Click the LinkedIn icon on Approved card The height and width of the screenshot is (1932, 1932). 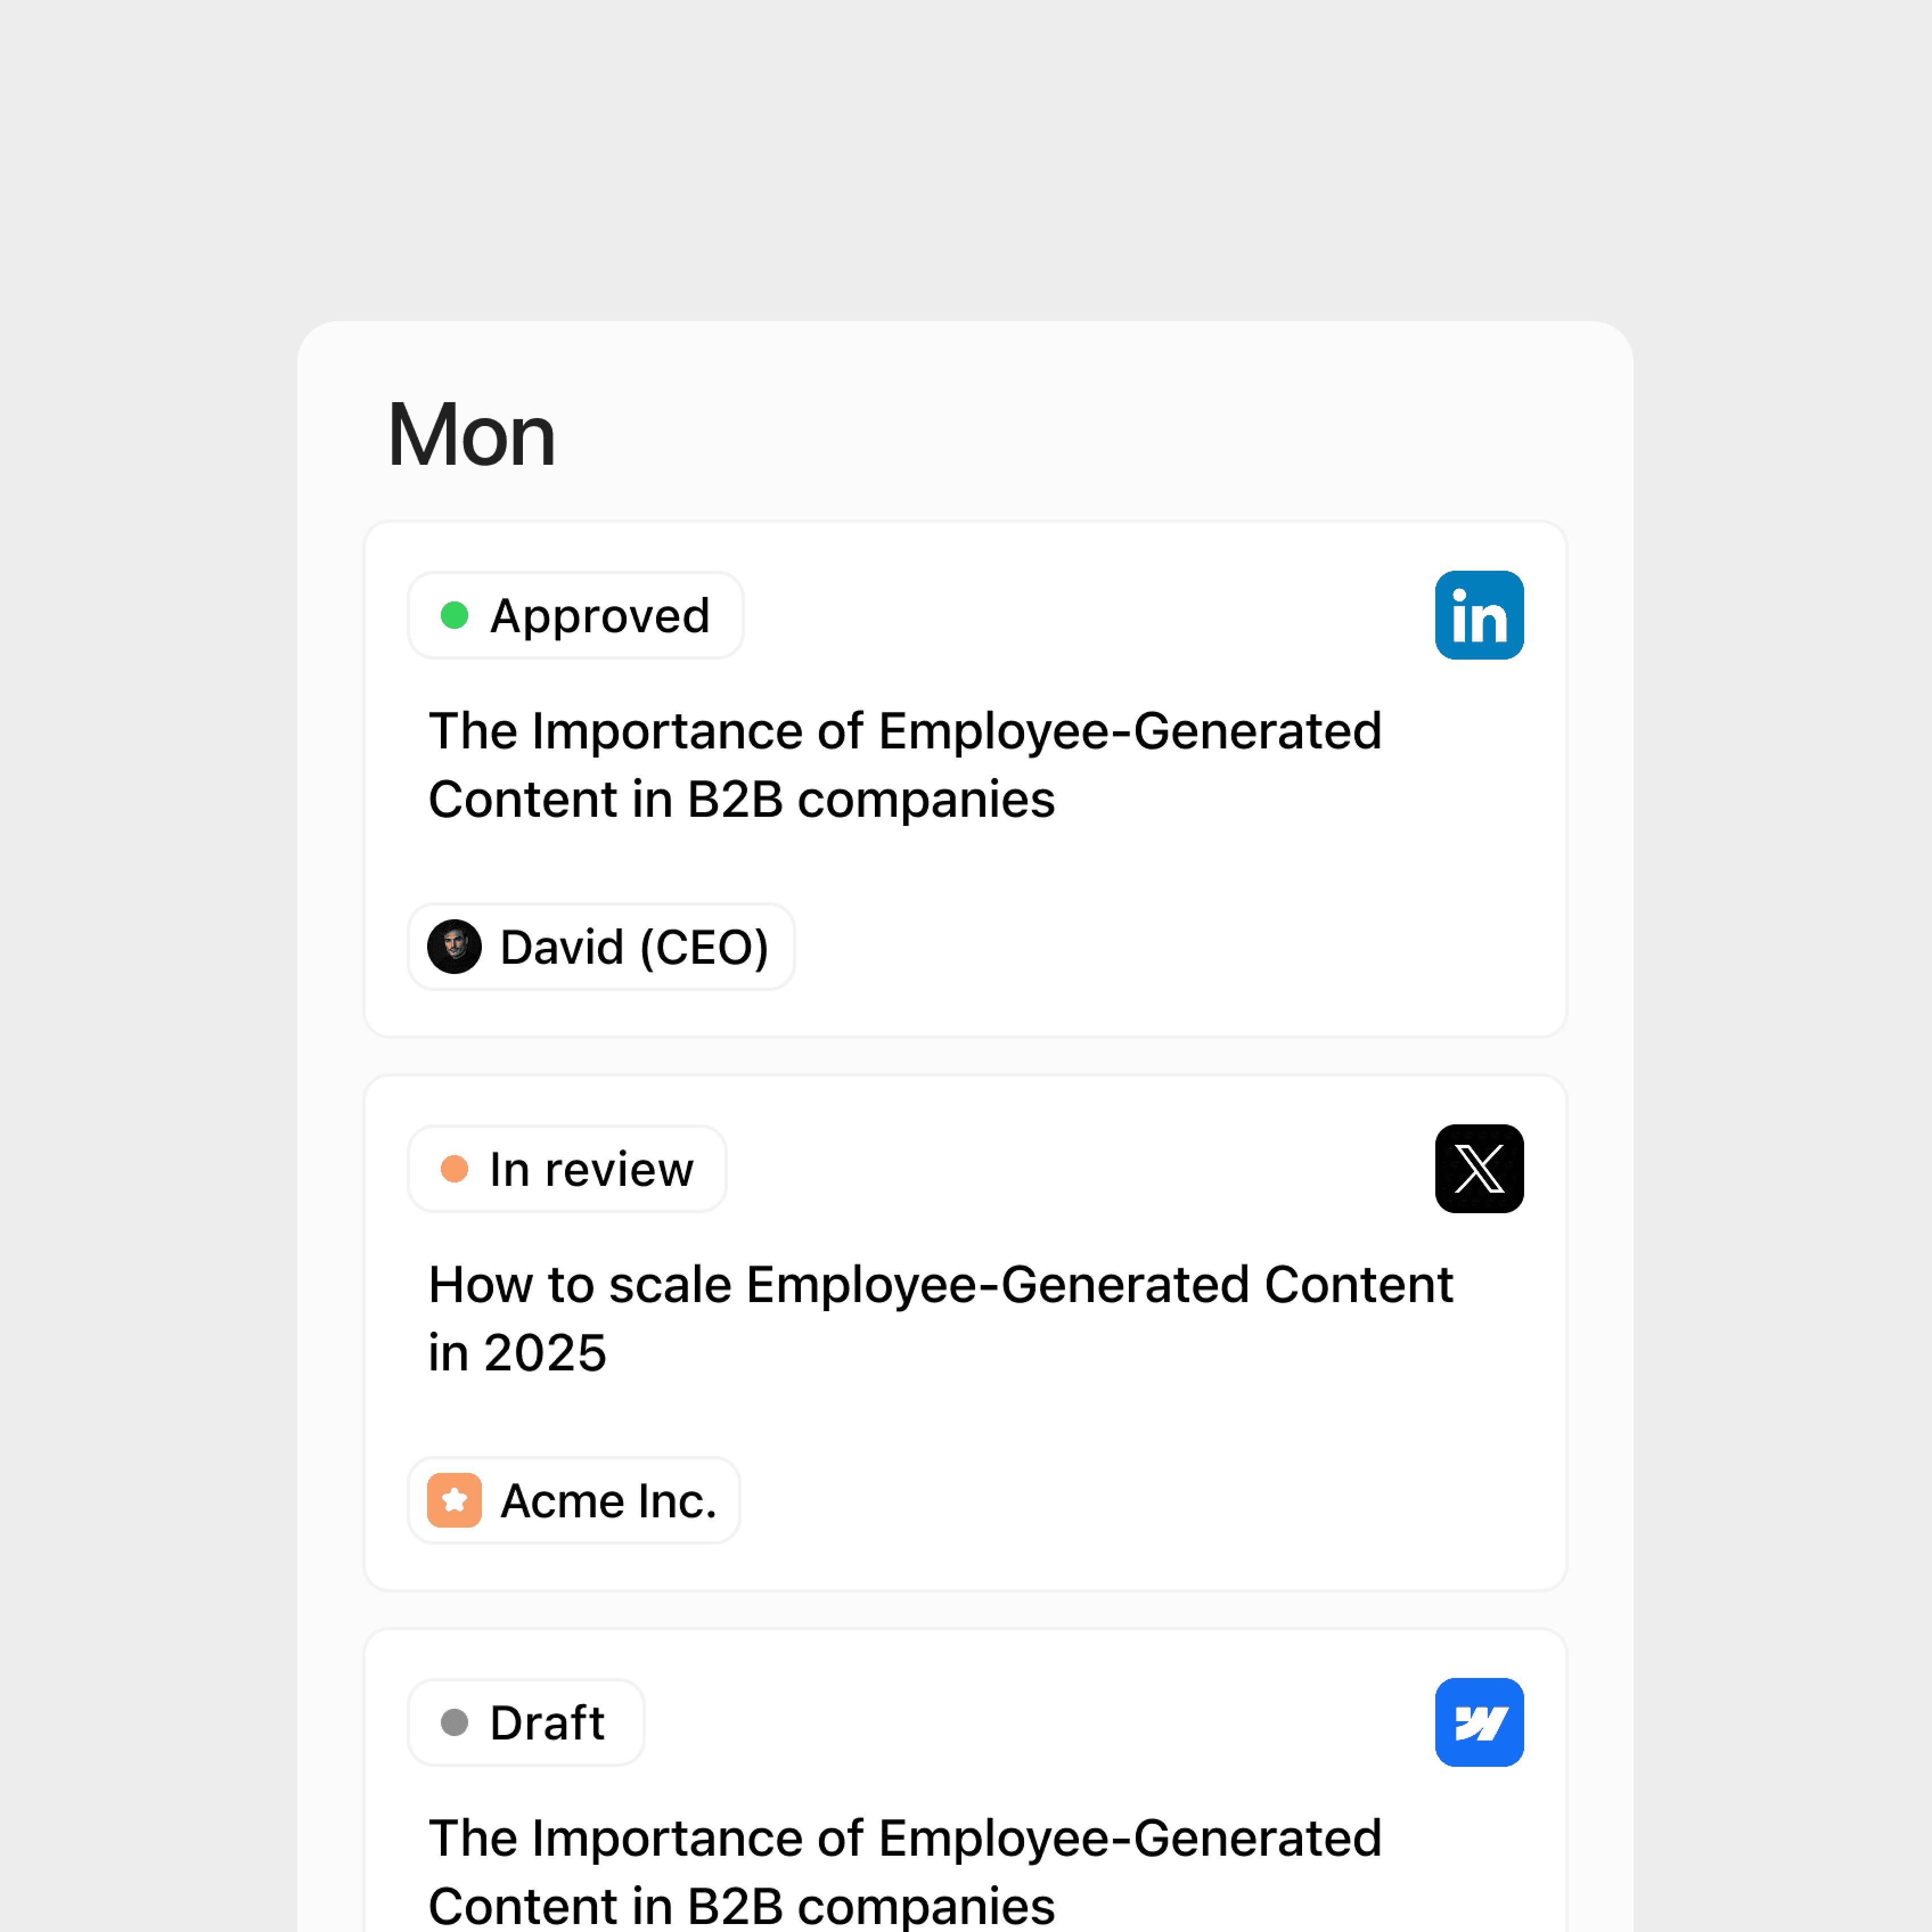pyautogui.click(x=1479, y=615)
